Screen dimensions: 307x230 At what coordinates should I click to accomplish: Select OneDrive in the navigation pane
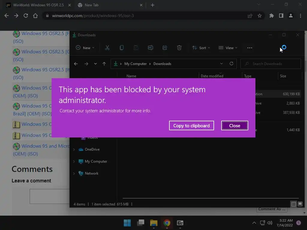pyautogui.click(x=89, y=149)
